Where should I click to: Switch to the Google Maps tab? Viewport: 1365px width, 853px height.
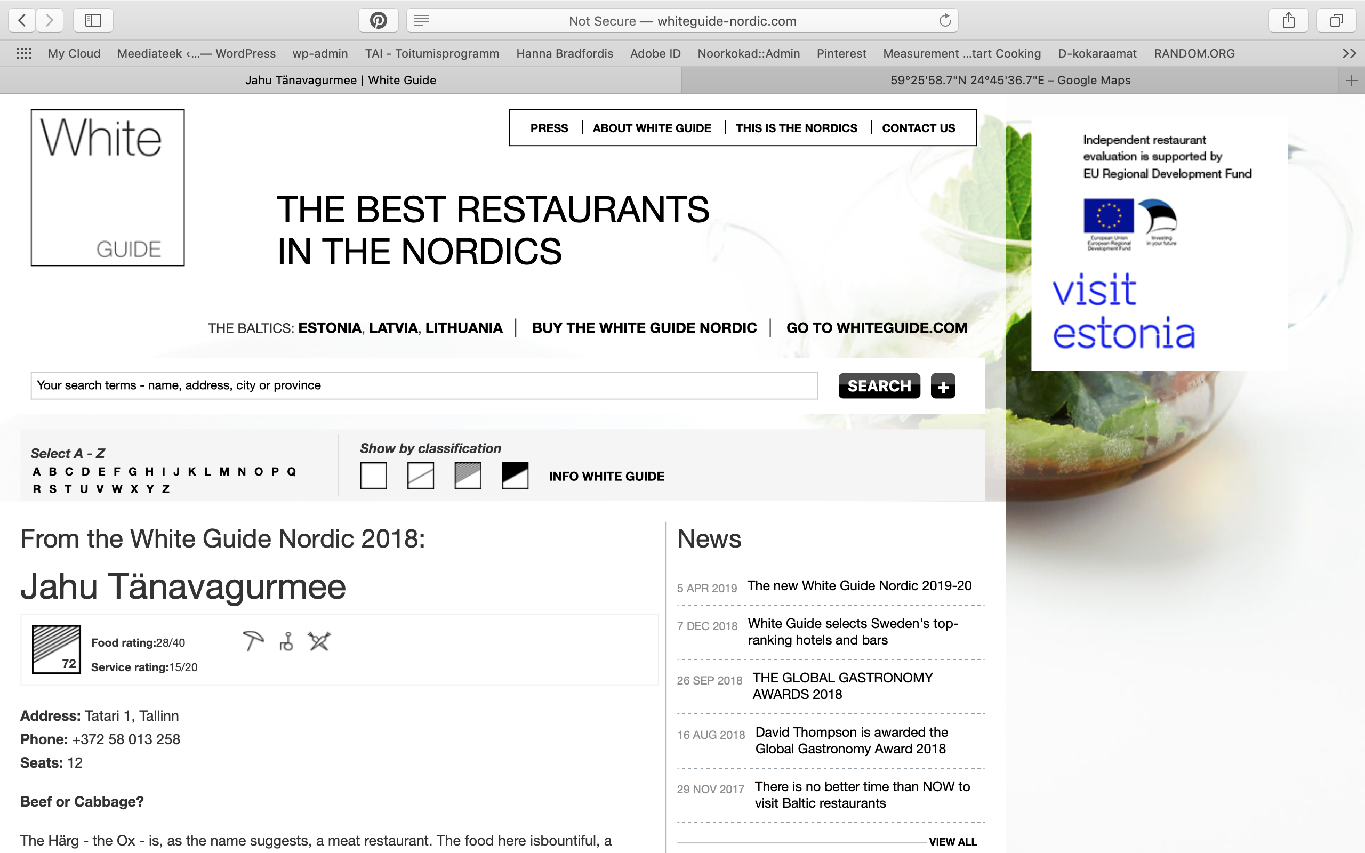coord(1010,81)
